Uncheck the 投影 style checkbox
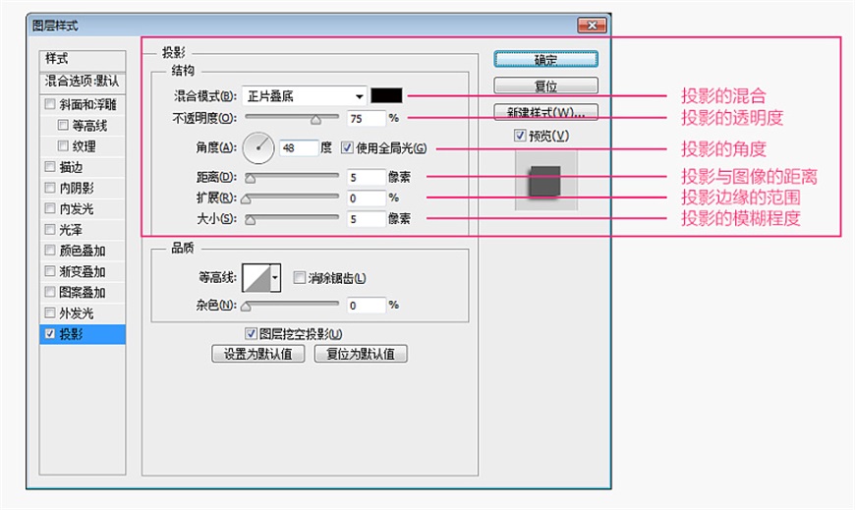 coord(50,334)
